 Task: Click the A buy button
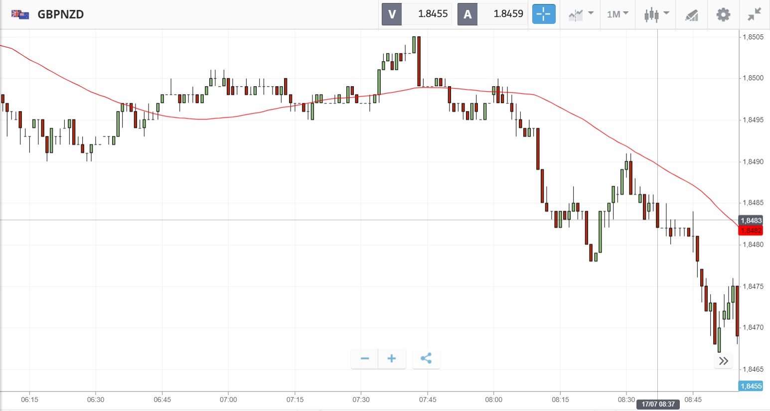(x=467, y=14)
